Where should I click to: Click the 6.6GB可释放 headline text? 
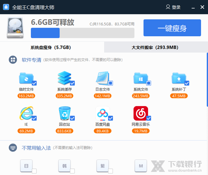[x=53, y=22]
